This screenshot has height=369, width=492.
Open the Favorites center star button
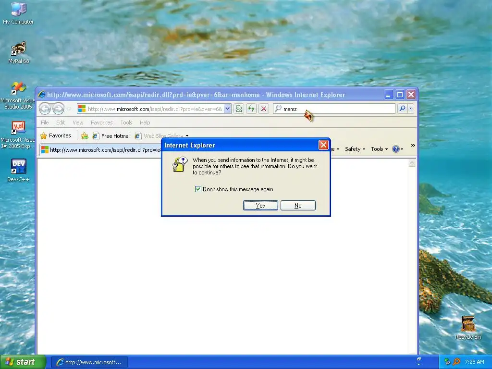(x=56, y=135)
